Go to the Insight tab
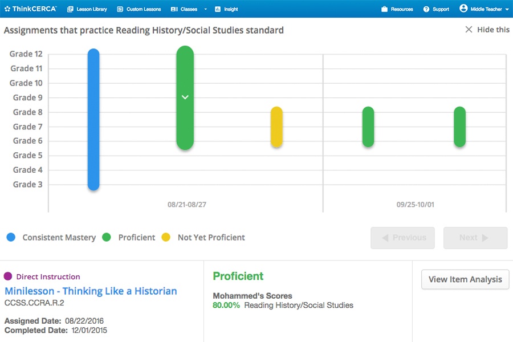The height and width of the screenshot is (342, 513). 226,9
